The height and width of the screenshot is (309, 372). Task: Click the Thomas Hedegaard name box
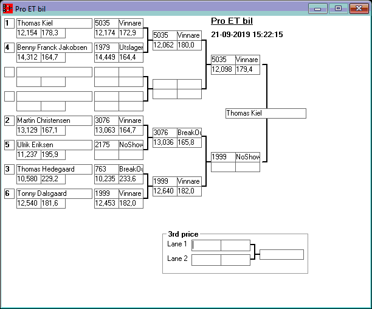coord(53,169)
